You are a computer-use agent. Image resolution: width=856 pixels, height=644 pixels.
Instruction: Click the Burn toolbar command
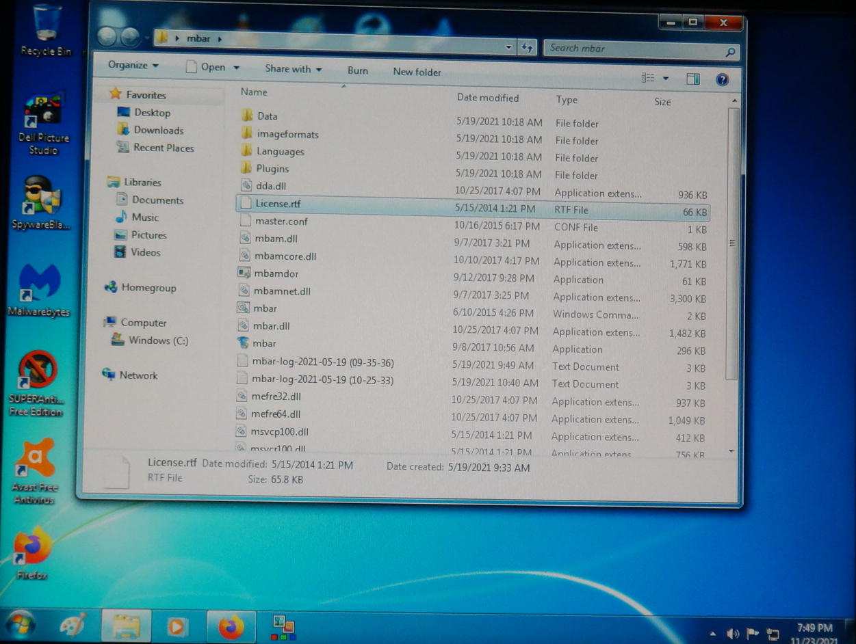(358, 70)
